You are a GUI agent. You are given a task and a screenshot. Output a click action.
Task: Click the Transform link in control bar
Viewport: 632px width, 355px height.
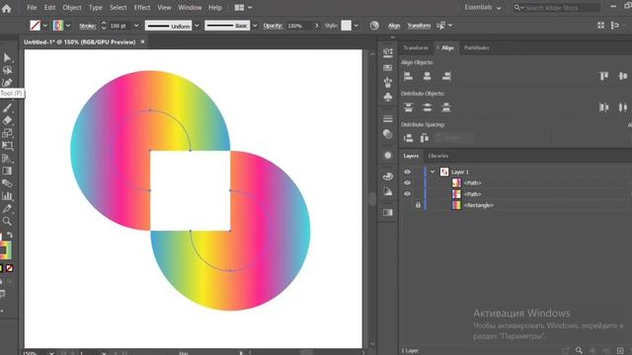tap(419, 26)
